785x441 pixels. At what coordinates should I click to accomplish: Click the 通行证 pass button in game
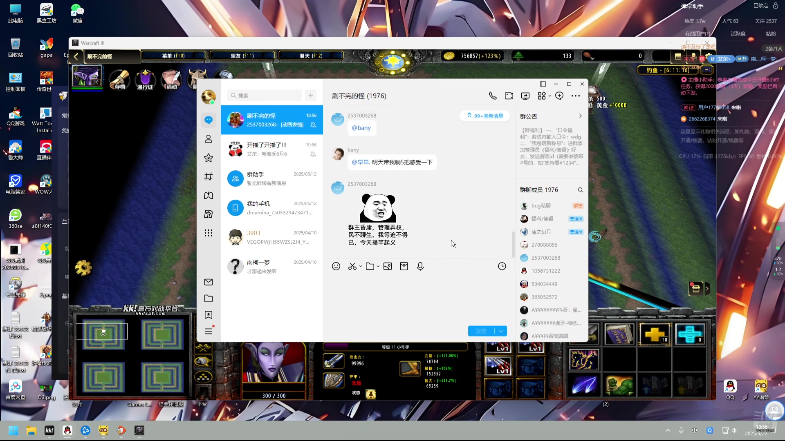pos(145,80)
